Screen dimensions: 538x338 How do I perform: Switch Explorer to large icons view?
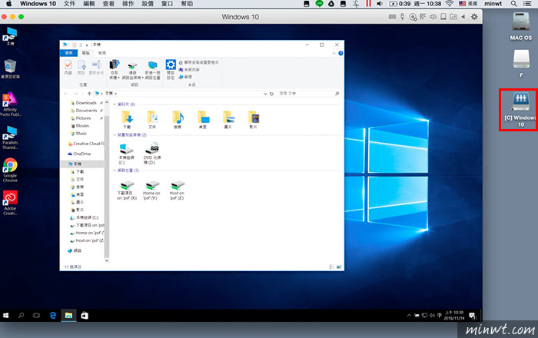click(x=339, y=267)
